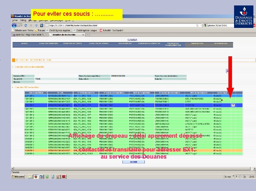Open the history dropdown next to back button

[21, 25]
